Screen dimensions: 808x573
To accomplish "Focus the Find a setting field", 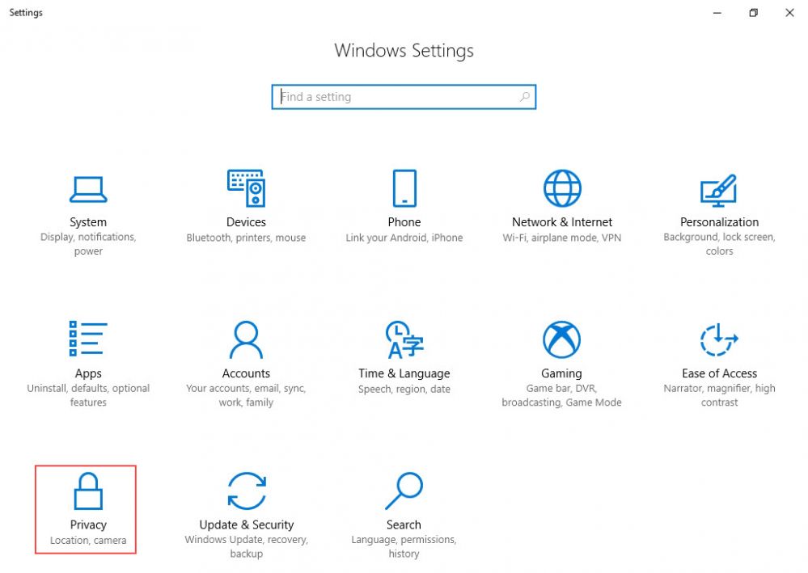I will 404,97.
